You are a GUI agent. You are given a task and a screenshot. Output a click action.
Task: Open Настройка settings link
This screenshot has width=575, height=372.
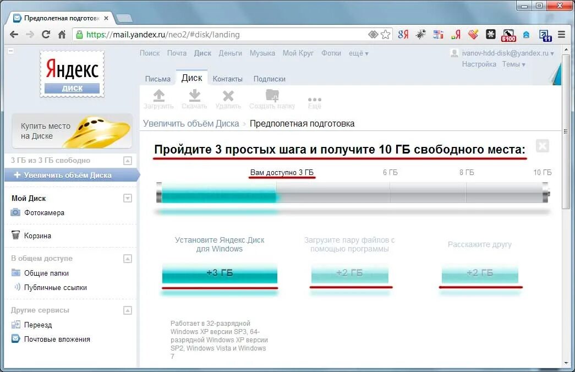coord(479,64)
